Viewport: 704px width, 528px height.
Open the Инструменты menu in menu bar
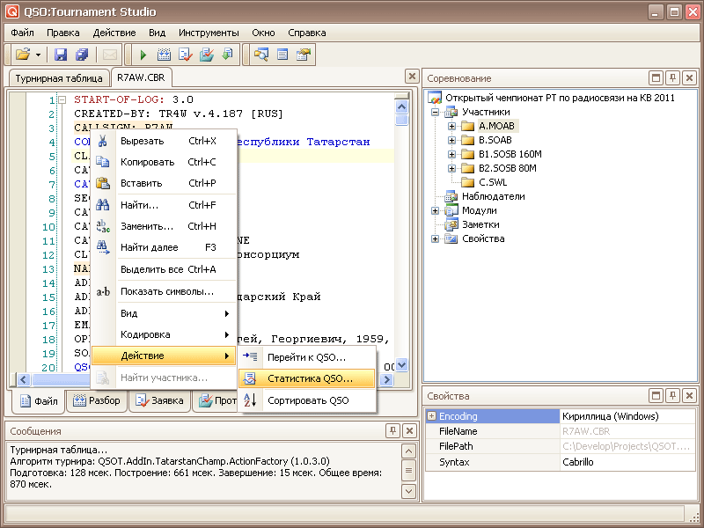[x=208, y=32]
